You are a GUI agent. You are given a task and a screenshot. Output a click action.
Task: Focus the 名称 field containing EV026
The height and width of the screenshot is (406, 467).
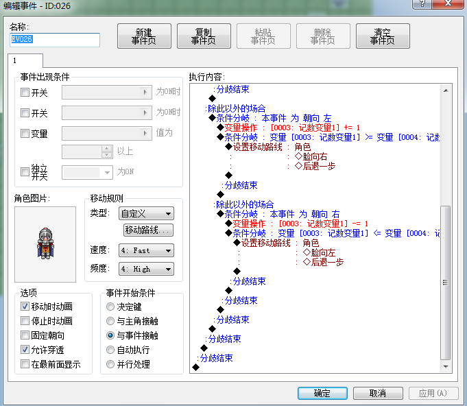55,40
